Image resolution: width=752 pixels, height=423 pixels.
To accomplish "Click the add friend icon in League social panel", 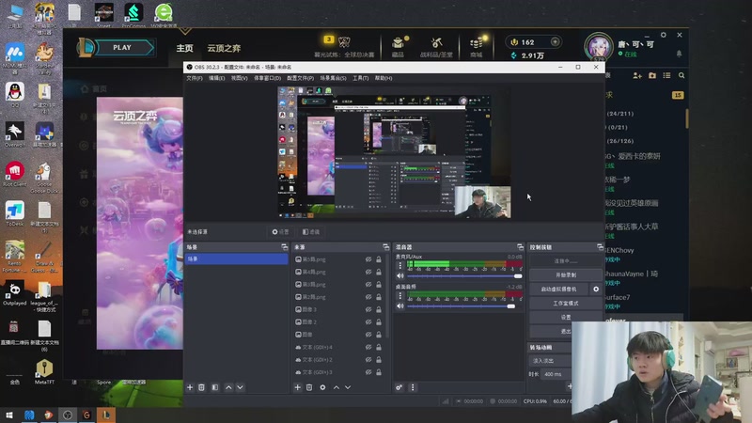I will click(x=637, y=76).
